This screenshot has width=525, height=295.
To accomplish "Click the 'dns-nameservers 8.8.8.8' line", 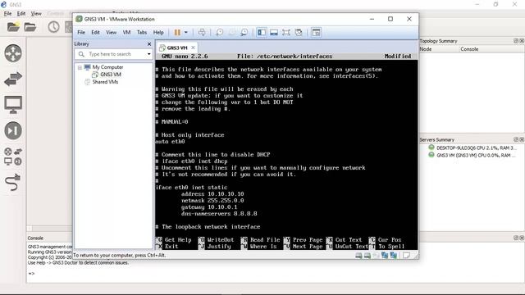I will pyautogui.click(x=219, y=214).
